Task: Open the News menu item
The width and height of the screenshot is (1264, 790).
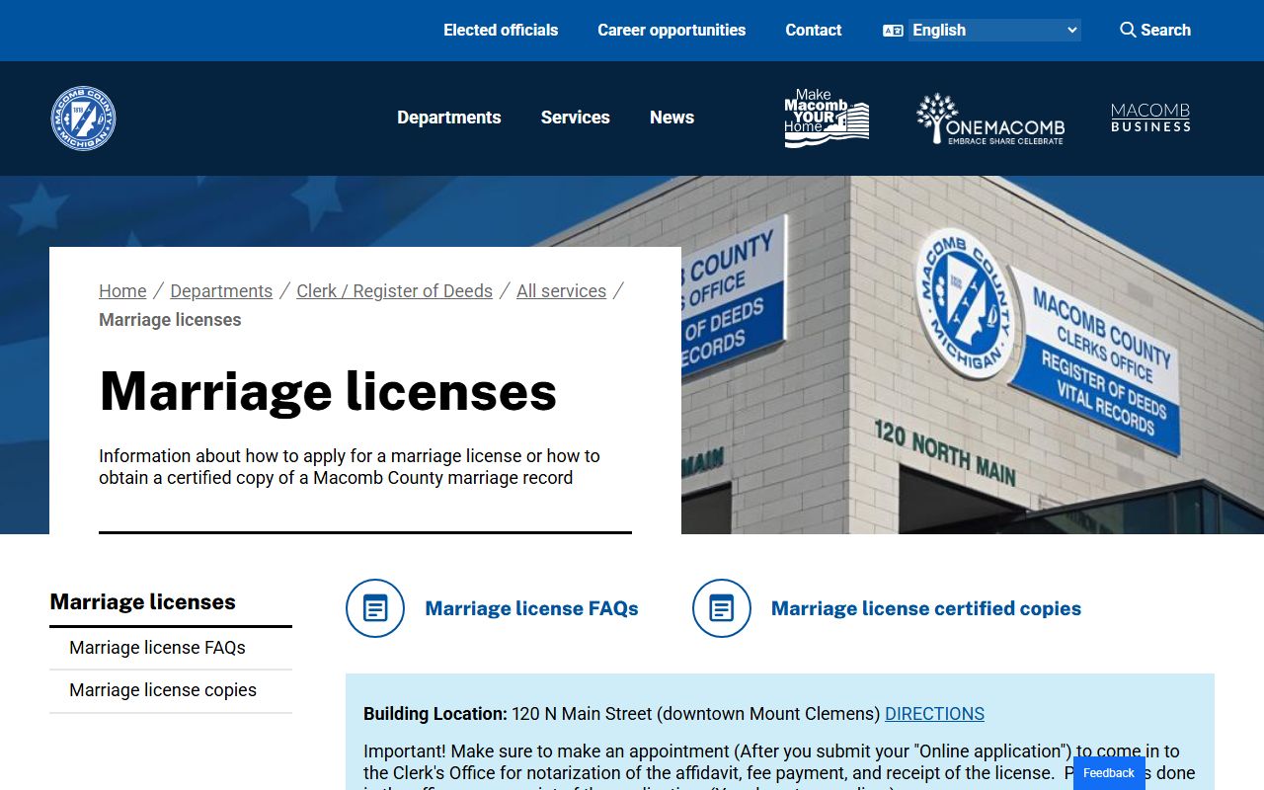Action: 672,118
